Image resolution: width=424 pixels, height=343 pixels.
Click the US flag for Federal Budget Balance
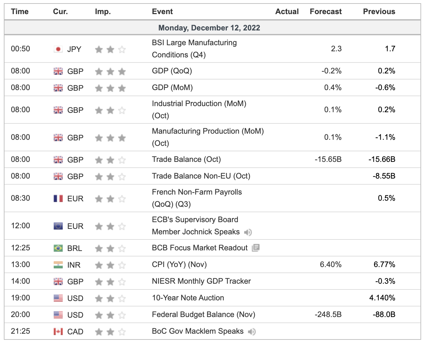pos(58,315)
